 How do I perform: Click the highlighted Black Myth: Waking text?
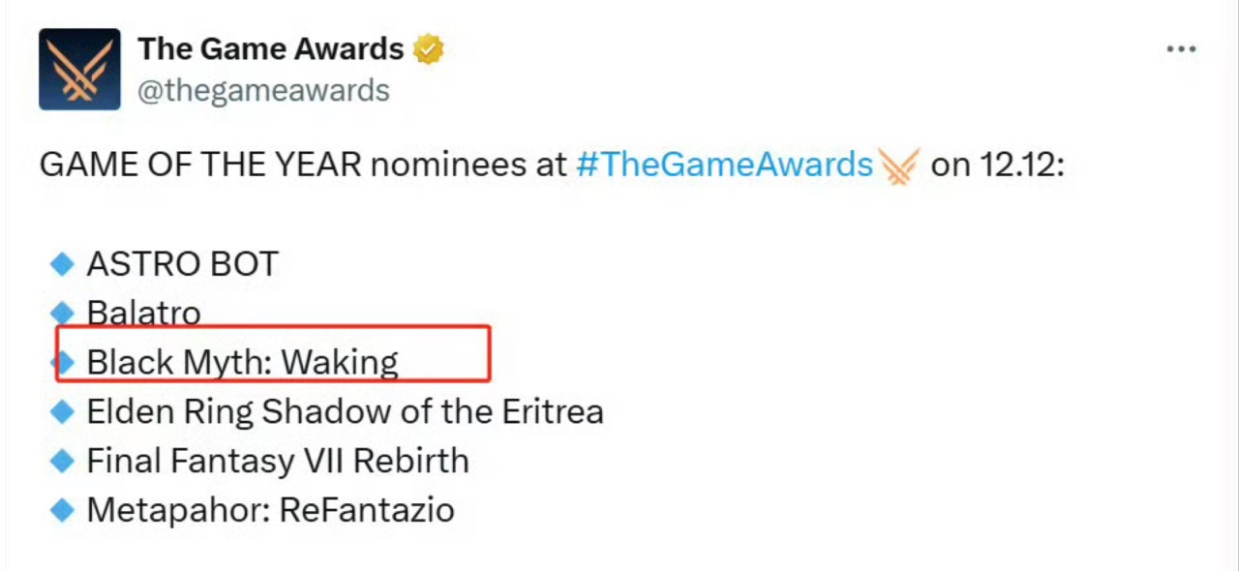click(x=242, y=362)
